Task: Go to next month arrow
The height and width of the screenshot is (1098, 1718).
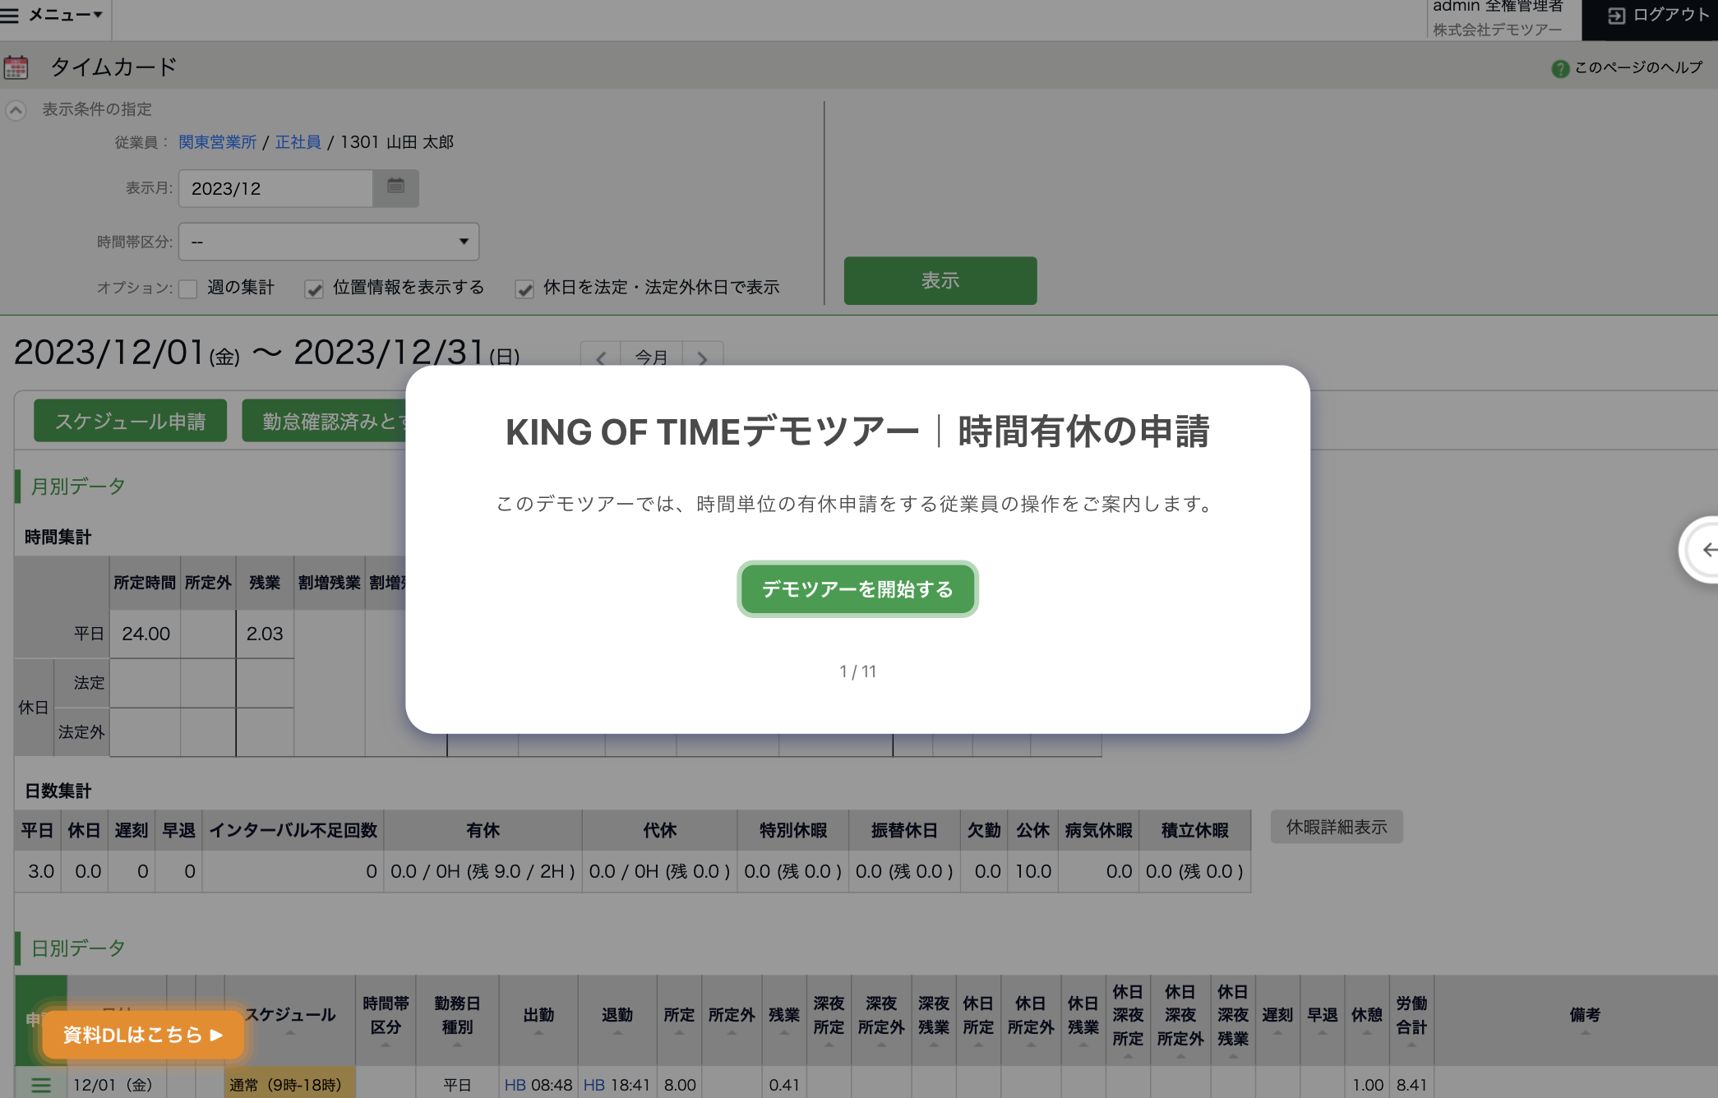Action: 702,357
